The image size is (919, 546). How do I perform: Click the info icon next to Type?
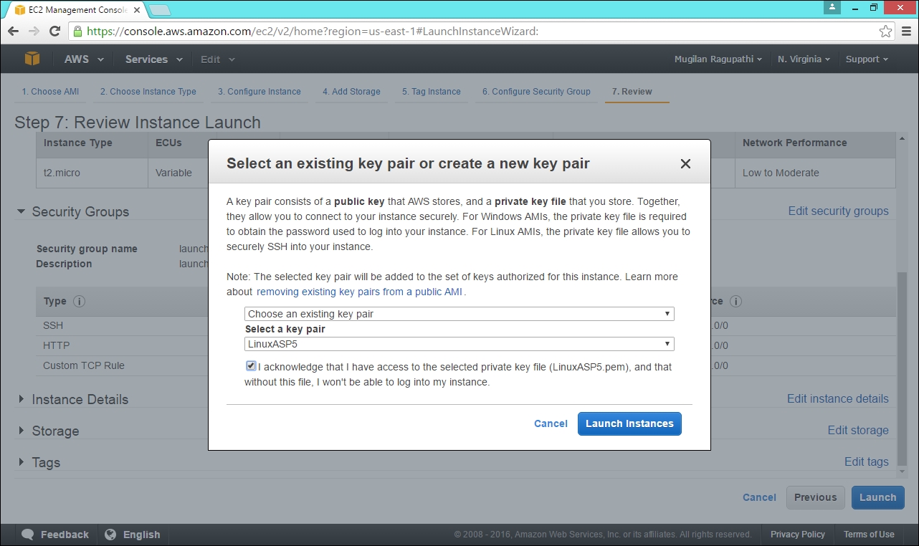pos(80,302)
